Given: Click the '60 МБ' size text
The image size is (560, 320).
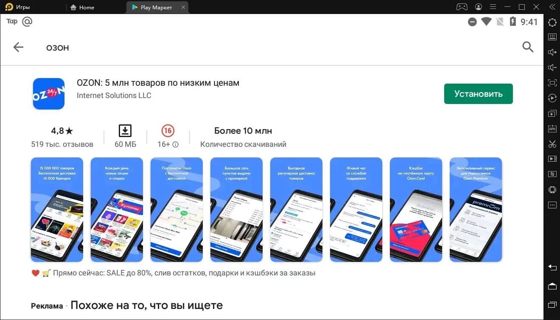Looking at the screenshot, I should pyautogui.click(x=125, y=144).
